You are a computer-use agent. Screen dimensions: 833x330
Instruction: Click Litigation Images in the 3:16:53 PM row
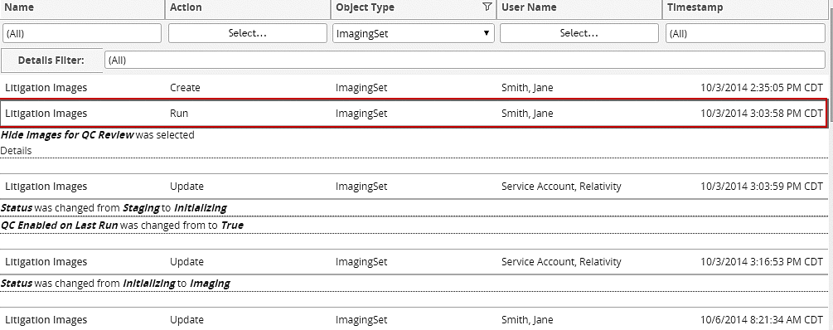pyautogui.click(x=46, y=262)
